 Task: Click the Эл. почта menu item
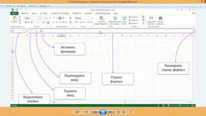pos(21,6)
